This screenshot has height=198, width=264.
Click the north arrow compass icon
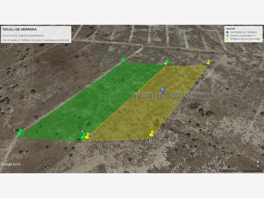258,164
